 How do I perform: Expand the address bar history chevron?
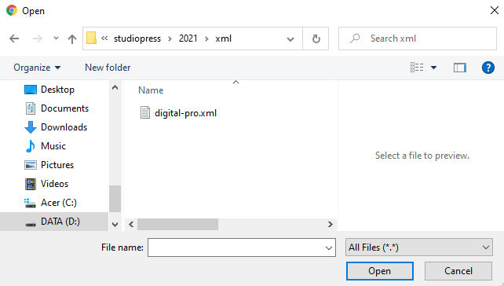290,39
